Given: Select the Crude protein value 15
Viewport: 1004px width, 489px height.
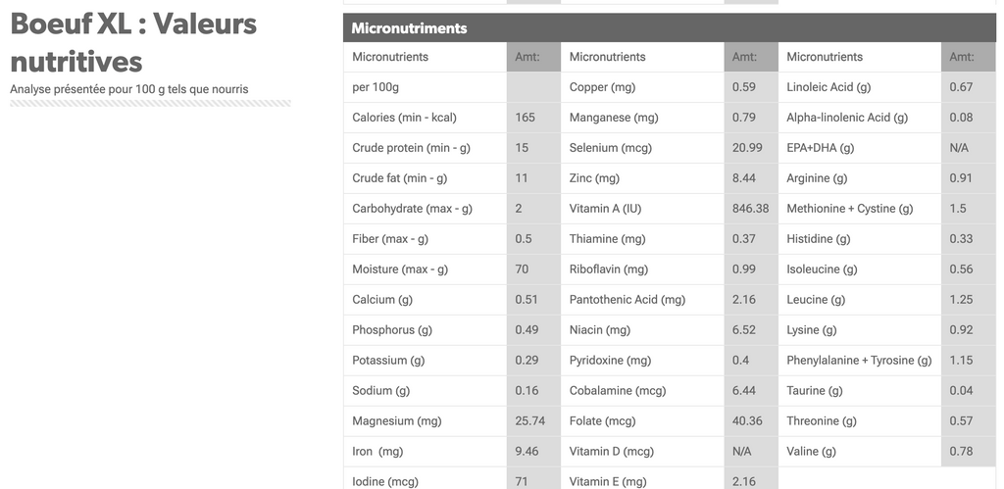Looking at the screenshot, I should [x=522, y=148].
